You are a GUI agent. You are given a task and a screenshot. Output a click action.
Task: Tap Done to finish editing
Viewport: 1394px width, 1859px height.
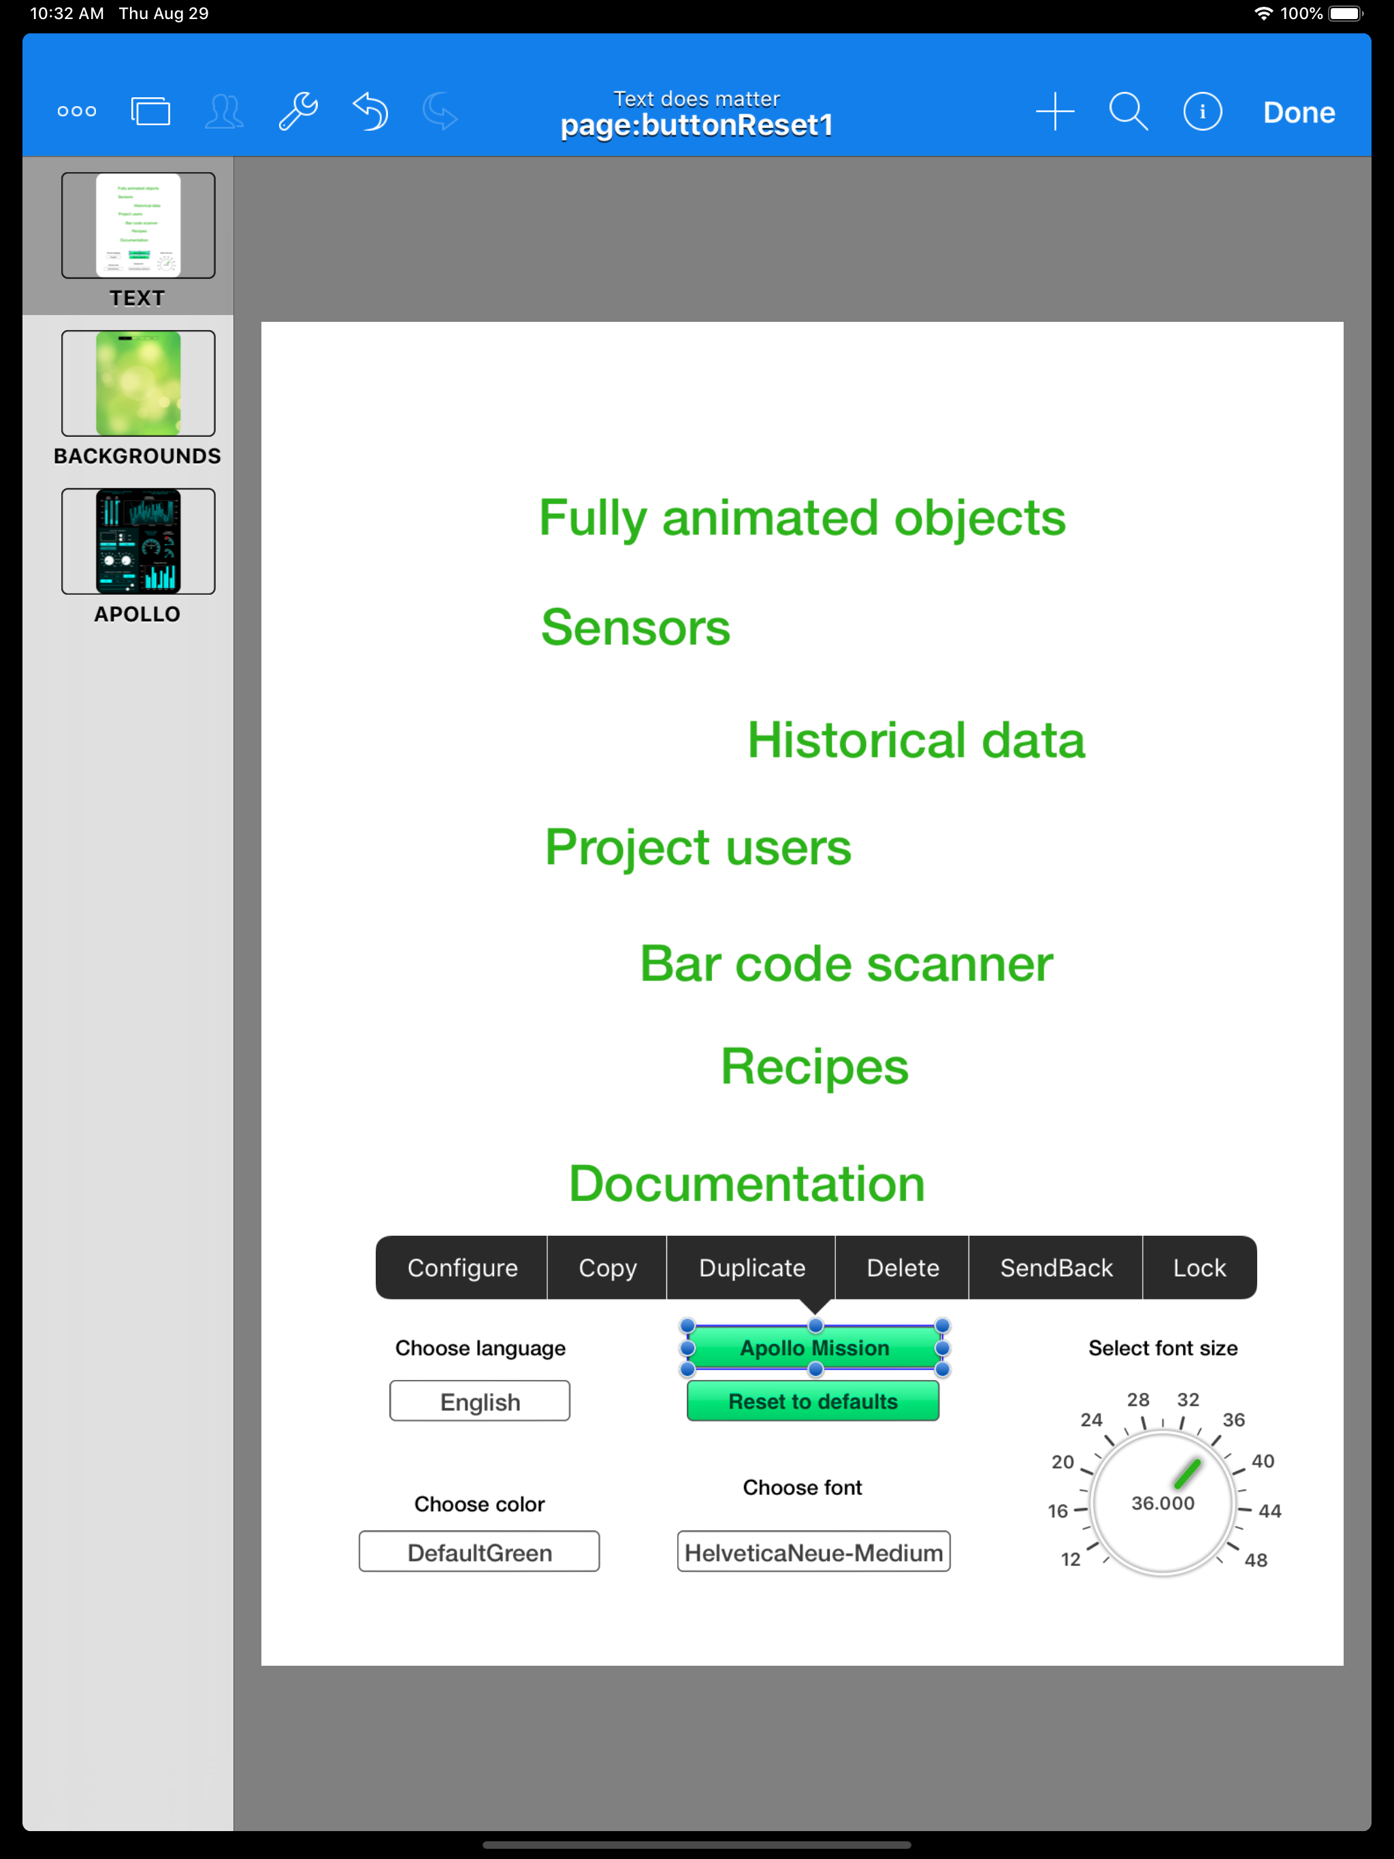coord(1298,113)
